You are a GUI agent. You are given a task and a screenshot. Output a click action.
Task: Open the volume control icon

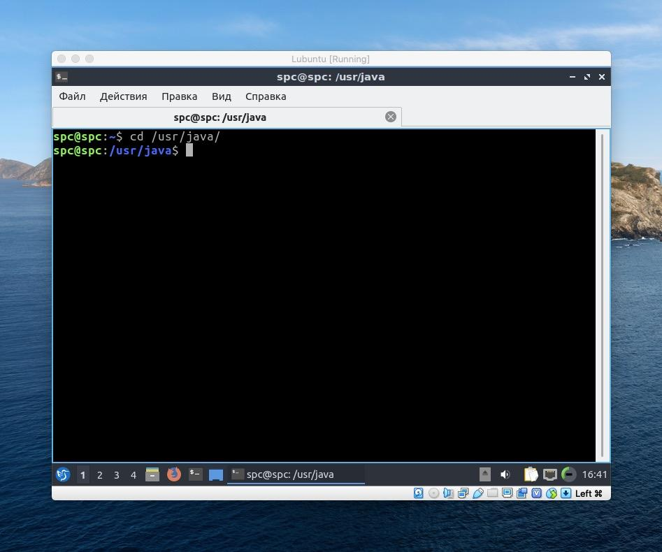[505, 474]
